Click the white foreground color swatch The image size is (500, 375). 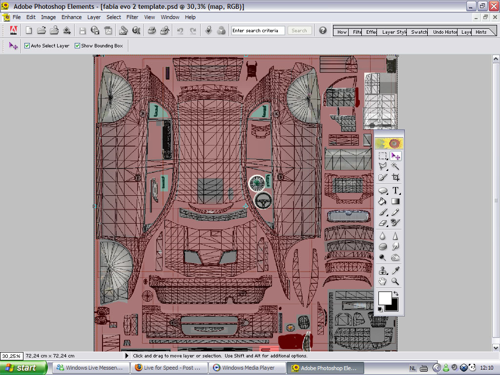(384, 298)
